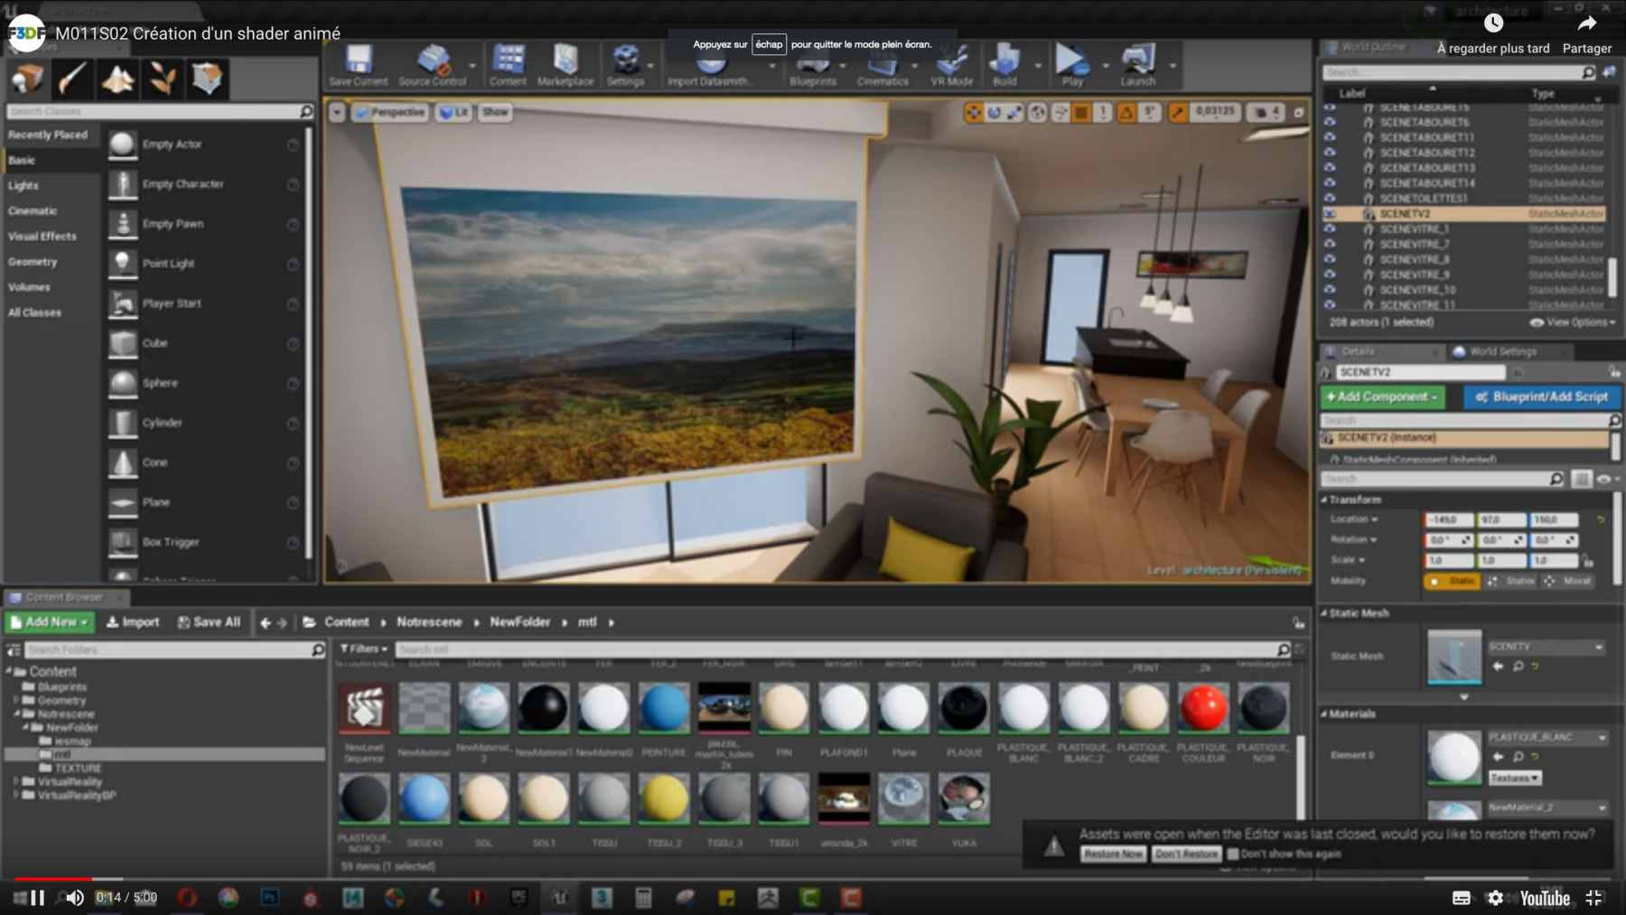Select the Paint mode brush icon

click(72, 79)
